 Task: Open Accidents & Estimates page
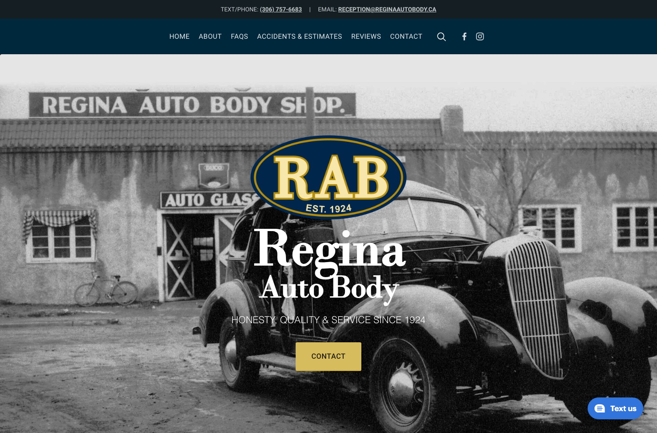300,36
